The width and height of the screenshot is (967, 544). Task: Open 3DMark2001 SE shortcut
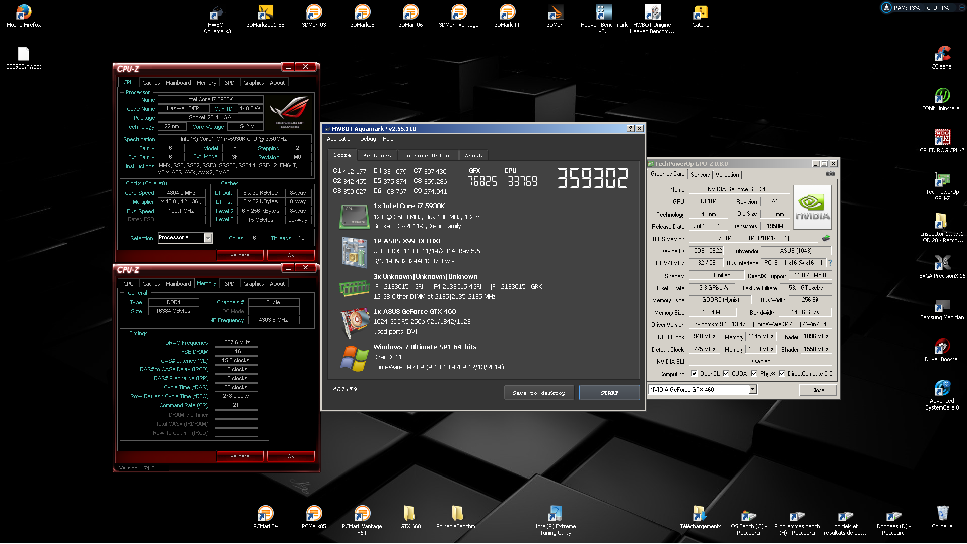coord(265,16)
